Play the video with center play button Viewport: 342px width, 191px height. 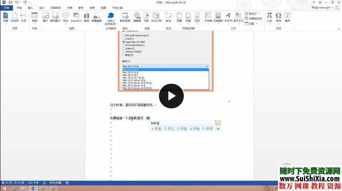(171, 96)
